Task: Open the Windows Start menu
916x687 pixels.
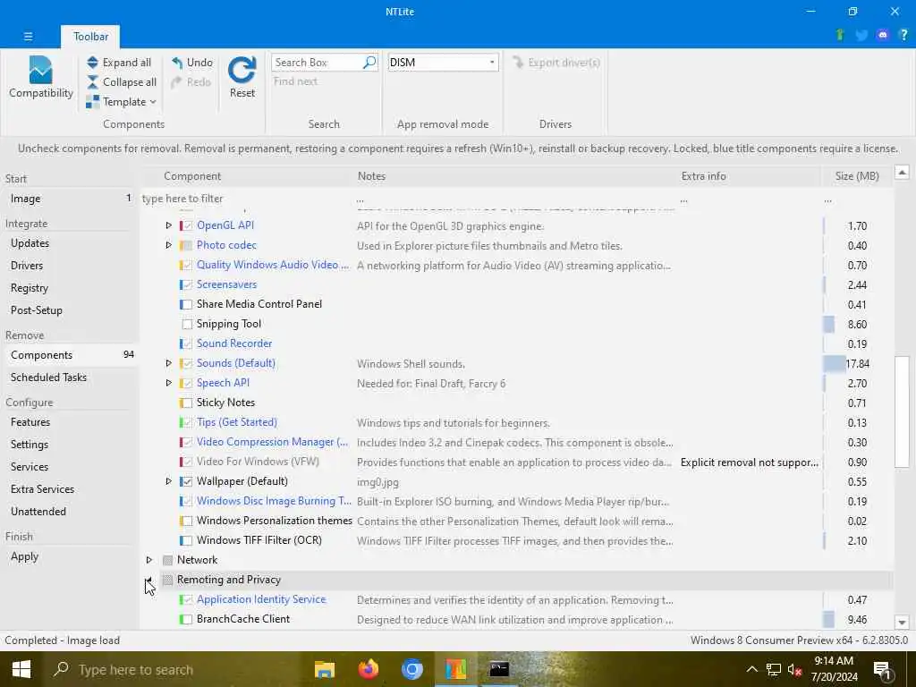Action: pos(21,669)
